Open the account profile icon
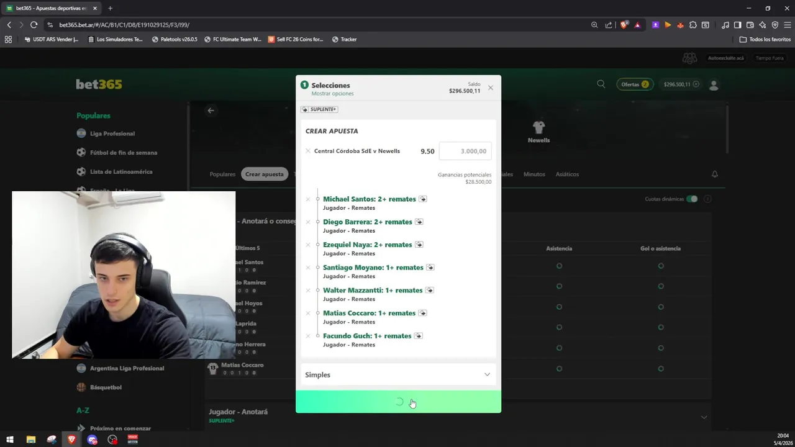This screenshot has height=447, width=795. 714,84
